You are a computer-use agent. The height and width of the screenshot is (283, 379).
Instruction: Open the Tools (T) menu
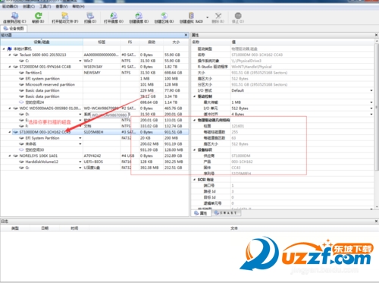point(45,6)
